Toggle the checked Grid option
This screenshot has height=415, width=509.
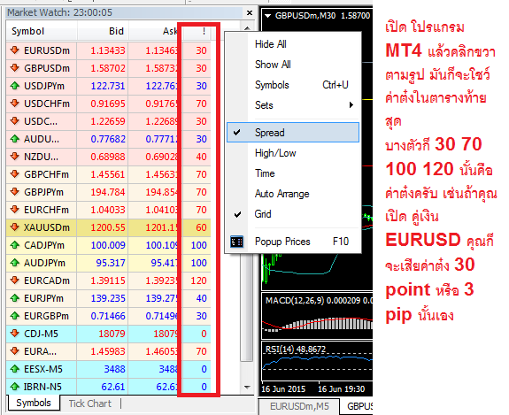coord(293,214)
